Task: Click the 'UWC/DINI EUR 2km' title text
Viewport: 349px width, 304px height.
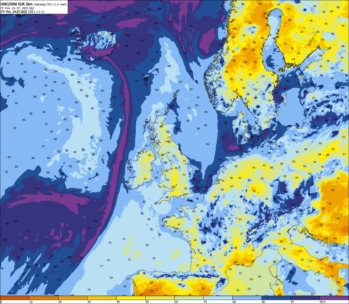Action: (16, 4)
